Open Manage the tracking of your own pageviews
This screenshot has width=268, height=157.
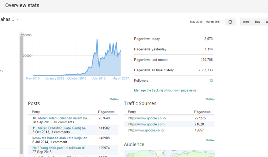coord(165,90)
